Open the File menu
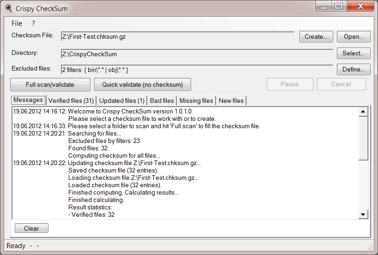 [x=17, y=24]
